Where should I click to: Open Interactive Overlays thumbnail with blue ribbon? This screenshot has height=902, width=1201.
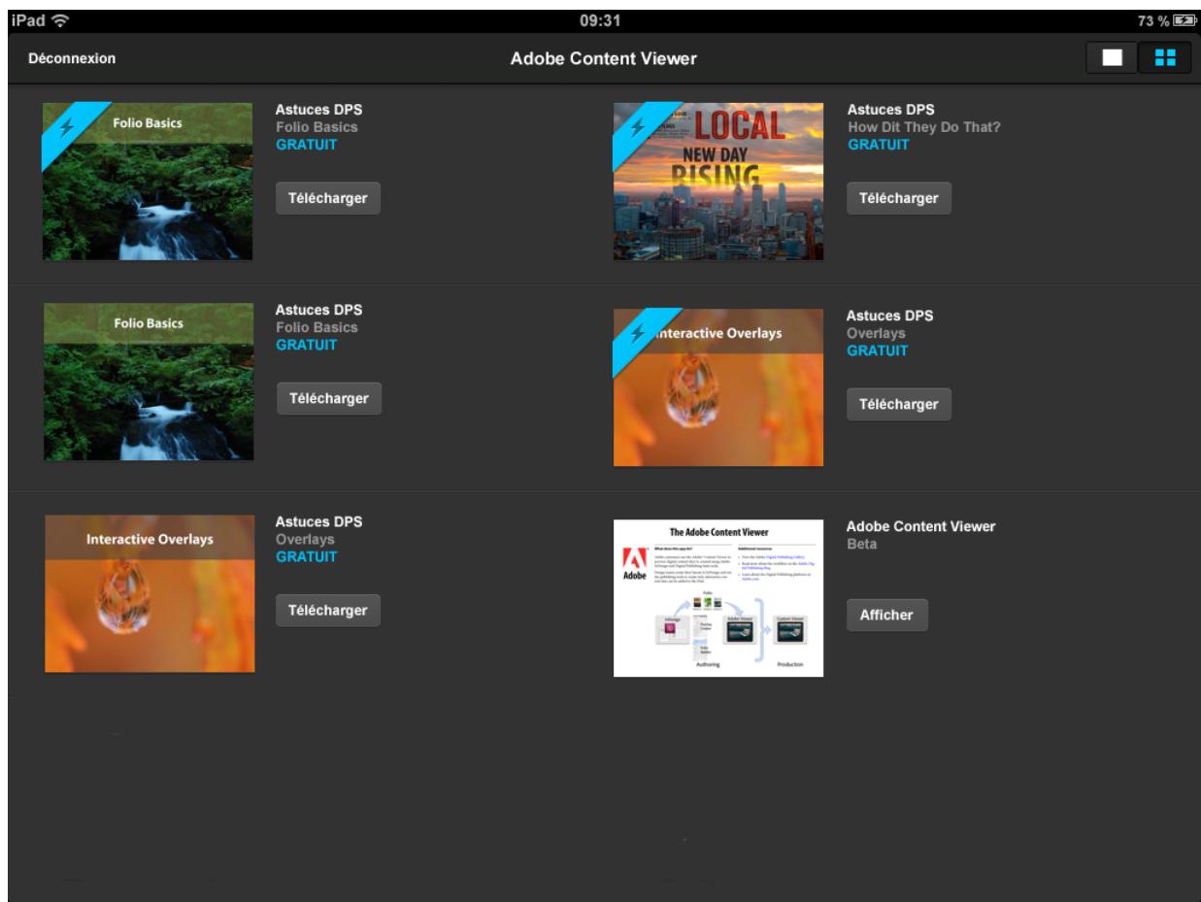pos(718,387)
